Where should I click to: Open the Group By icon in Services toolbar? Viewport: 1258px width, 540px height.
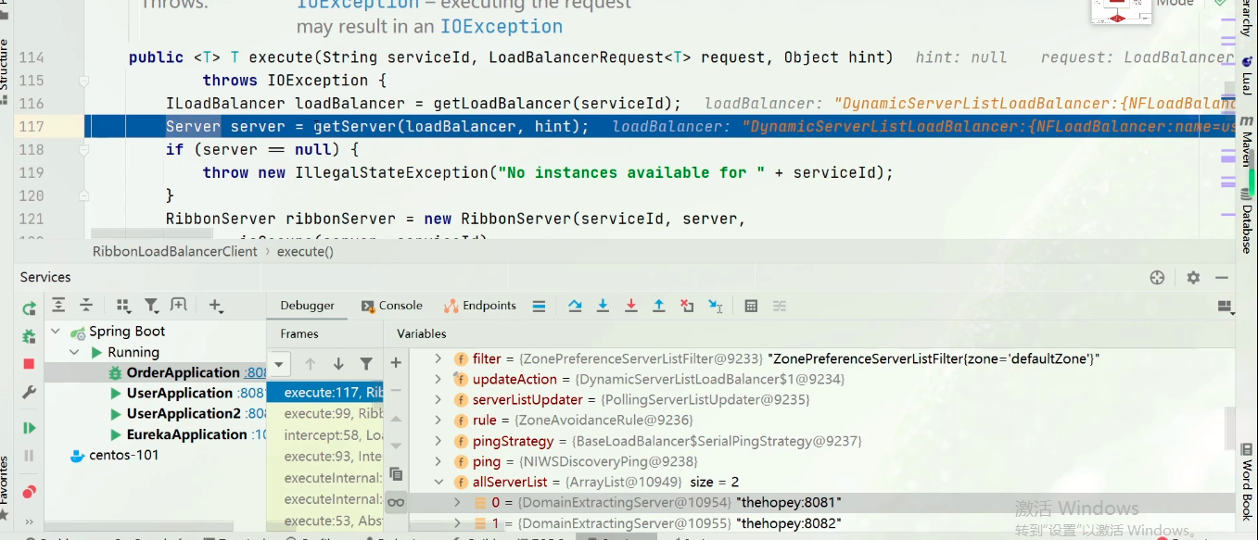click(124, 305)
